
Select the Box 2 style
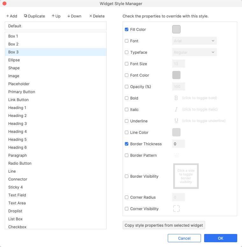tap(56, 44)
